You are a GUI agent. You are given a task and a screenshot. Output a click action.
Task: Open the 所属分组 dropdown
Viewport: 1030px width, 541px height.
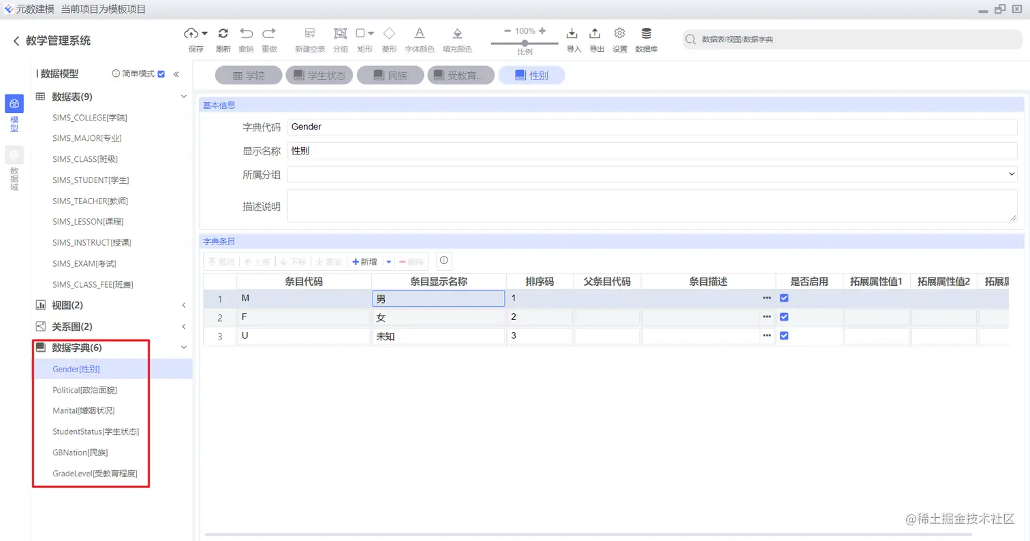point(1013,174)
